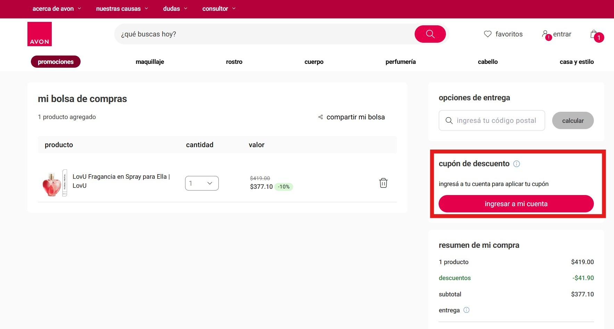
Task: Open the maquillaje category
Action: coord(150,62)
